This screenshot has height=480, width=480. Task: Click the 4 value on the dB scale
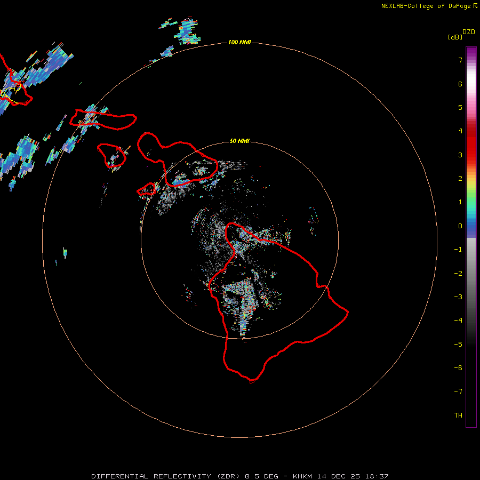click(460, 131)
